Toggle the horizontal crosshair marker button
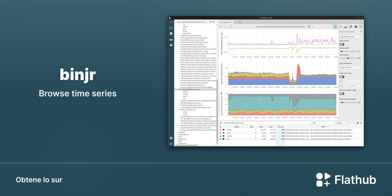The width and height of the screenshot is (392, 196). (341, 26)
